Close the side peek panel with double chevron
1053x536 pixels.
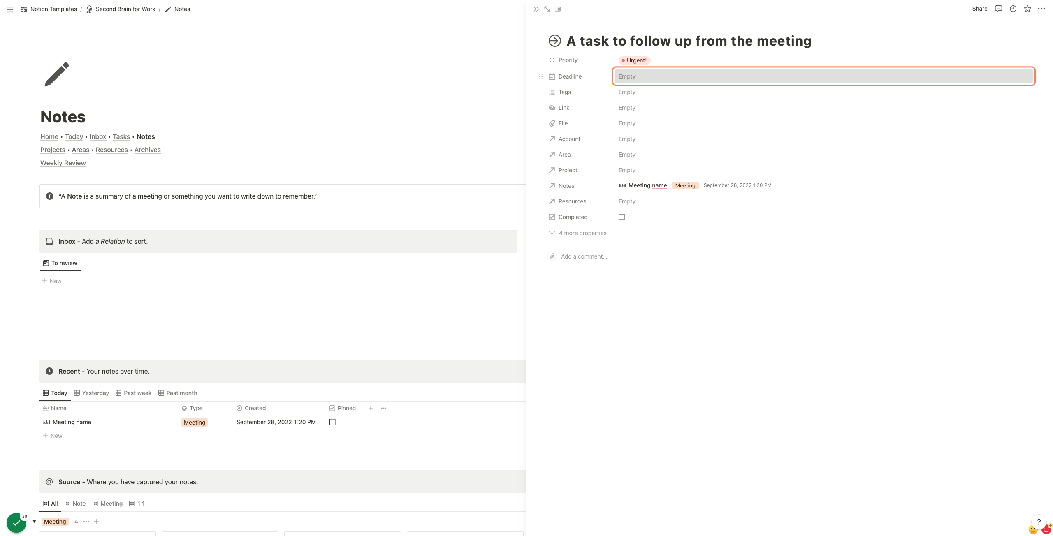pyautogui.click(x=536, y=9)
